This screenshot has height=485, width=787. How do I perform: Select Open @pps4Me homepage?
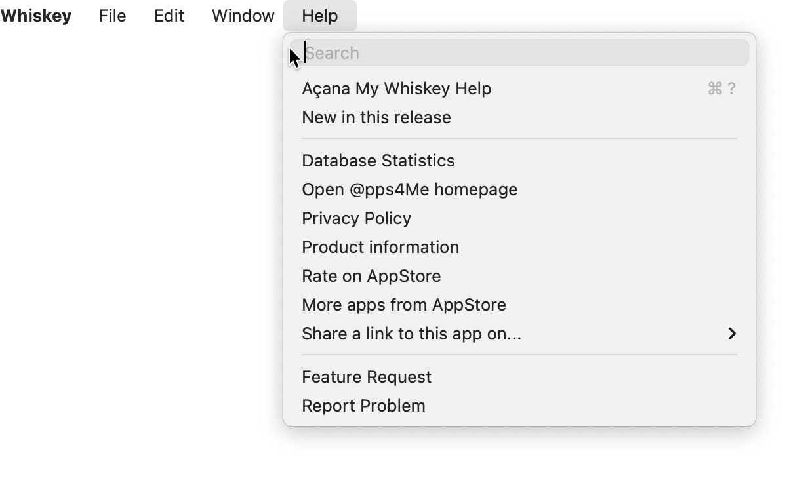(x=519, y=189)
